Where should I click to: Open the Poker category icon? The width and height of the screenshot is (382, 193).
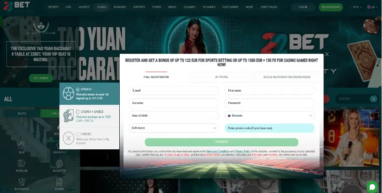pos(59,182)
